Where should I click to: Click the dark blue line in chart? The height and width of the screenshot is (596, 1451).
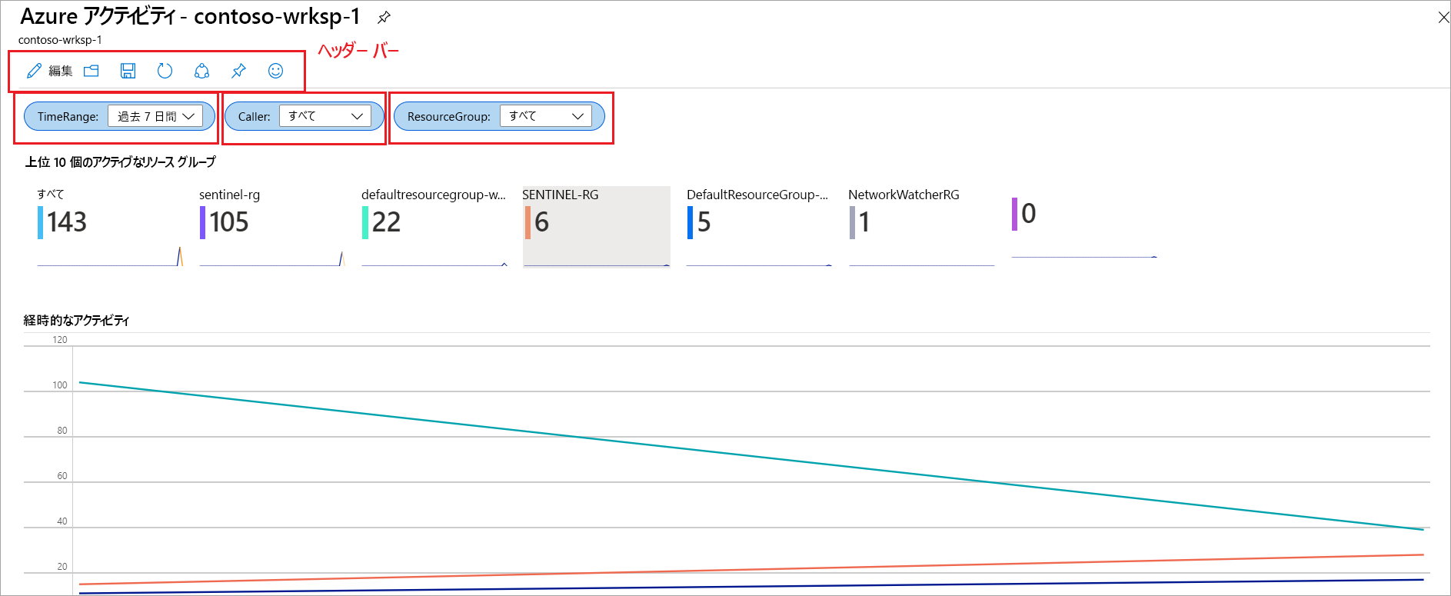751,587
